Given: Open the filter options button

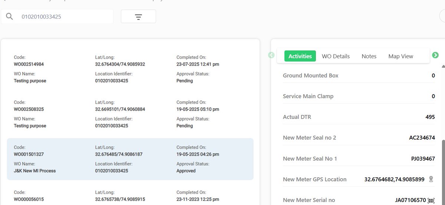Looking at the screenshot, I should (138, 17).
